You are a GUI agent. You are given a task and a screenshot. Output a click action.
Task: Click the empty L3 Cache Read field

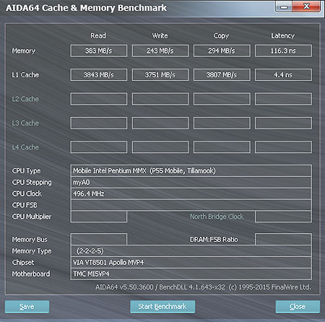click(99, 123)
